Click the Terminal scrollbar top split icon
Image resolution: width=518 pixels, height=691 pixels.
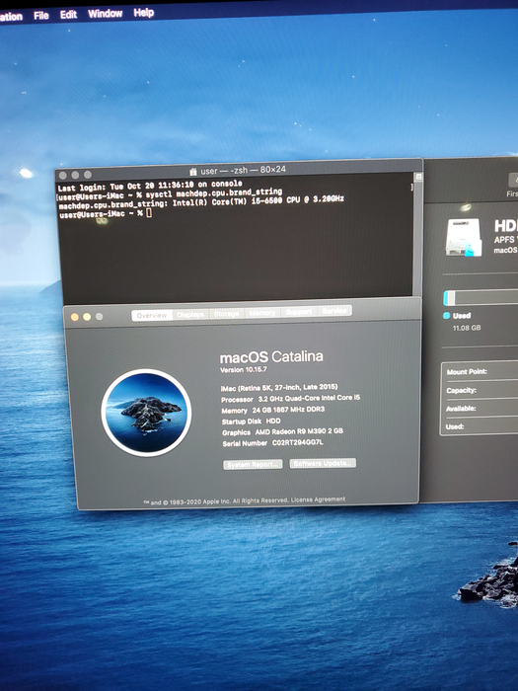coord(418,177)
